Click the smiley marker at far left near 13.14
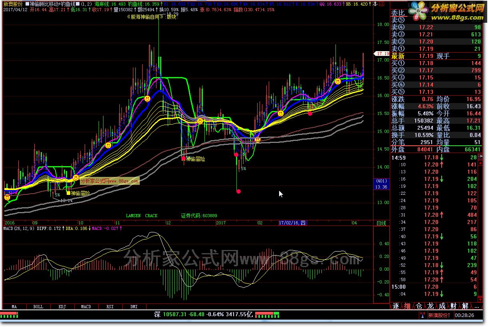Image resolution: width=488 pixels, height=327 pixels. click(7, 197)
